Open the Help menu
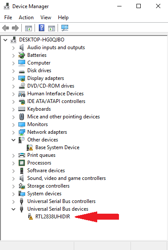 63,18
